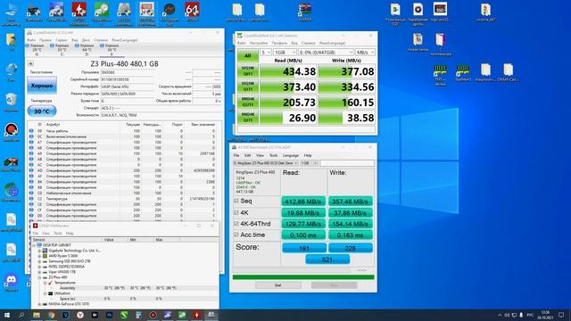Open the globe desktop icon on left
Image resolution: width=571 pixels, height=321 pixels.
click(x=12, y=71)
